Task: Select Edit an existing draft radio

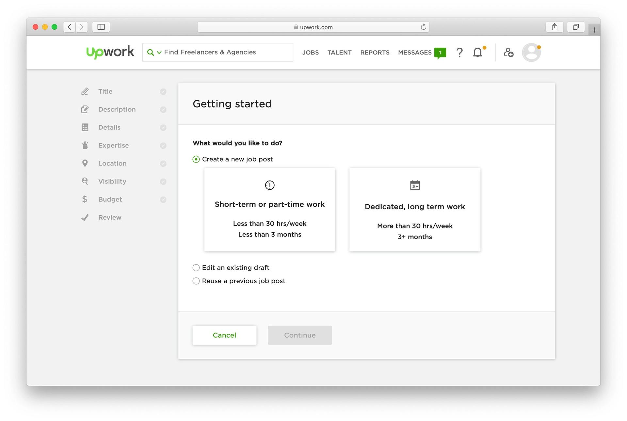Action: tap(196, 268)
